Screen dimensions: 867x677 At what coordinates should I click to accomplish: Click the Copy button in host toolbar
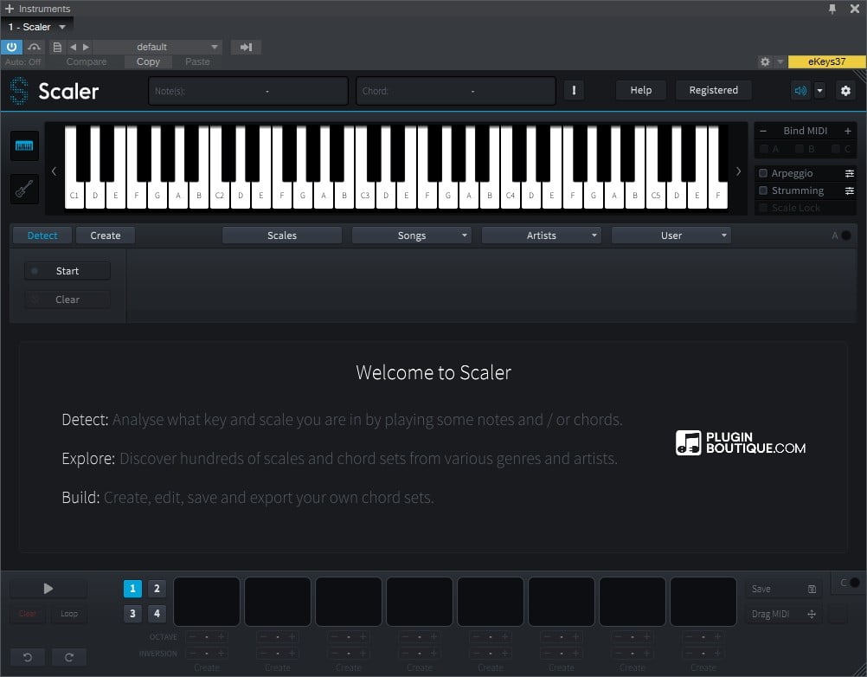click(x=148, y=61)
